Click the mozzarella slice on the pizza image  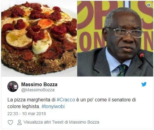coord(19,38)
